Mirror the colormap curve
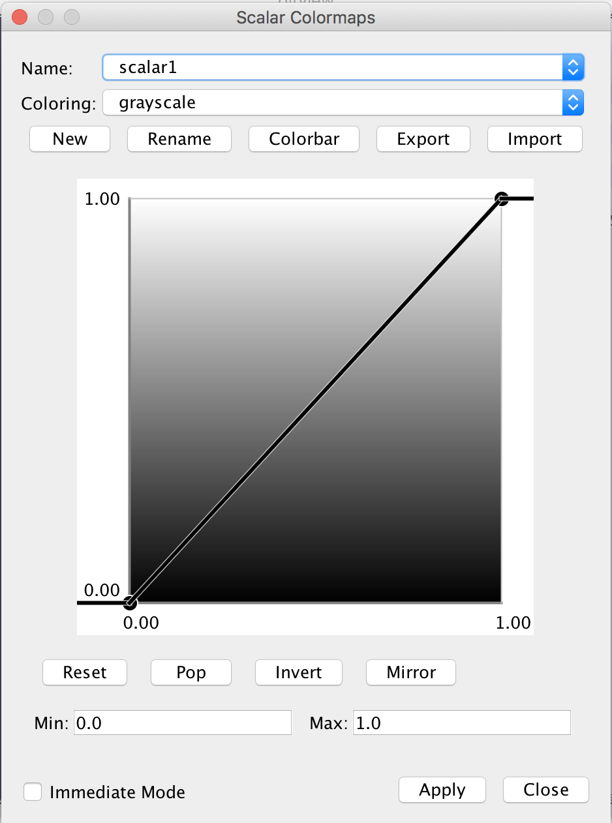 pos(411,672)
